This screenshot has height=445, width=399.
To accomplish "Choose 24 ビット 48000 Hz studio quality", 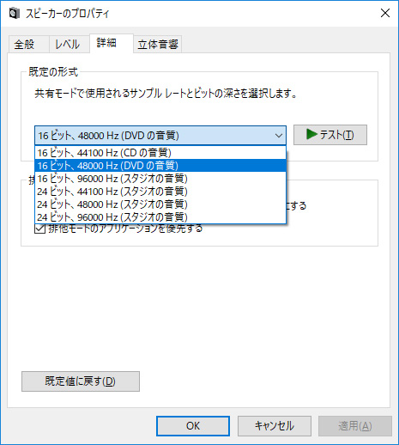I will click(160, 204).
